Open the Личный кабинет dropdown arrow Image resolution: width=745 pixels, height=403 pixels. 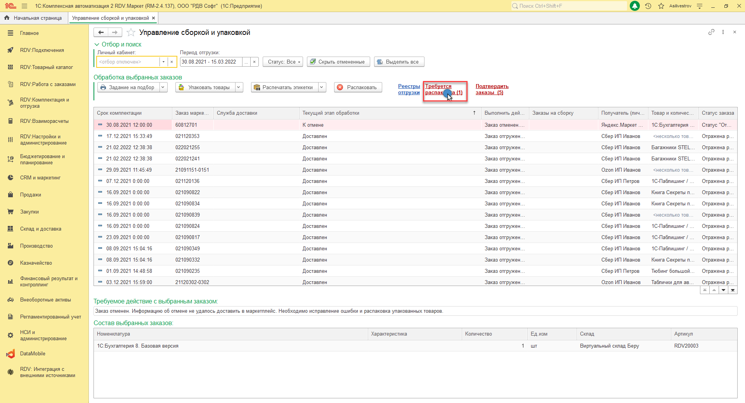[x=163, y=62]
